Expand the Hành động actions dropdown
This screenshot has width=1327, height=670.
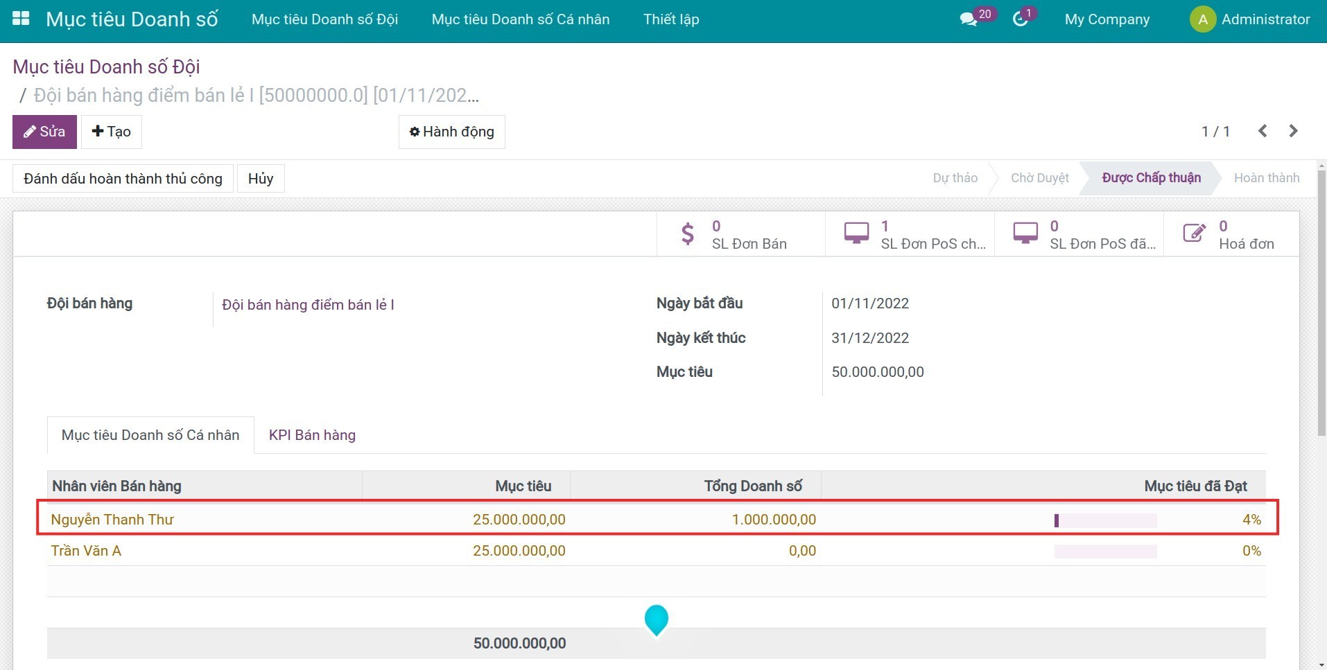click(x=451, y=132)
